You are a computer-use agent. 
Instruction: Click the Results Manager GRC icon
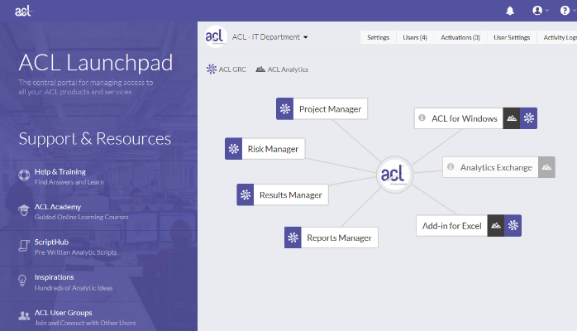[x=245, y=194]
